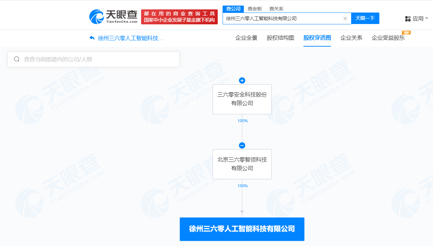Image resolution: width=433 pixels, height=246 pixels.
Task: Go back via the return arrow icon
Action: click(x=92, y=38)
